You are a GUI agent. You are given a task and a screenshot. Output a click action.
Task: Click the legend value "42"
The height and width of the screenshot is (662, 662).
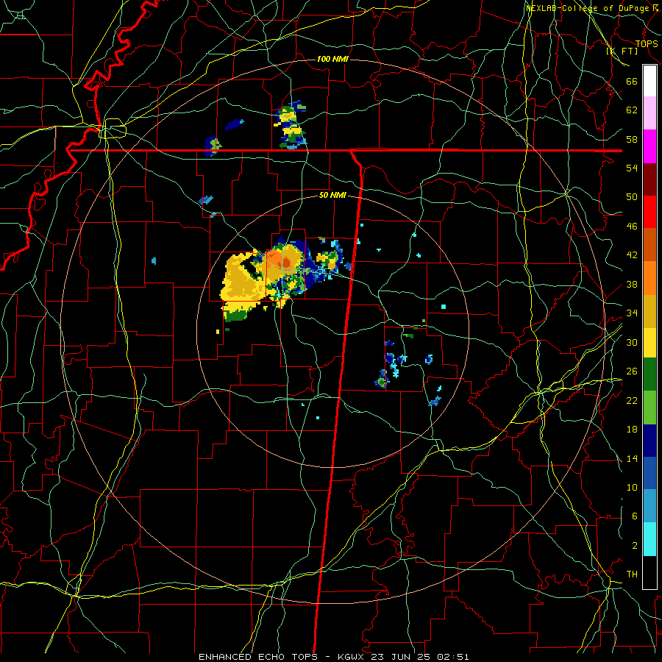(x=632, y=255)
